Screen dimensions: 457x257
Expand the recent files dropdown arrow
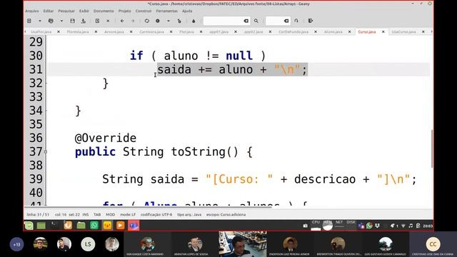click(x=61, y=21)
